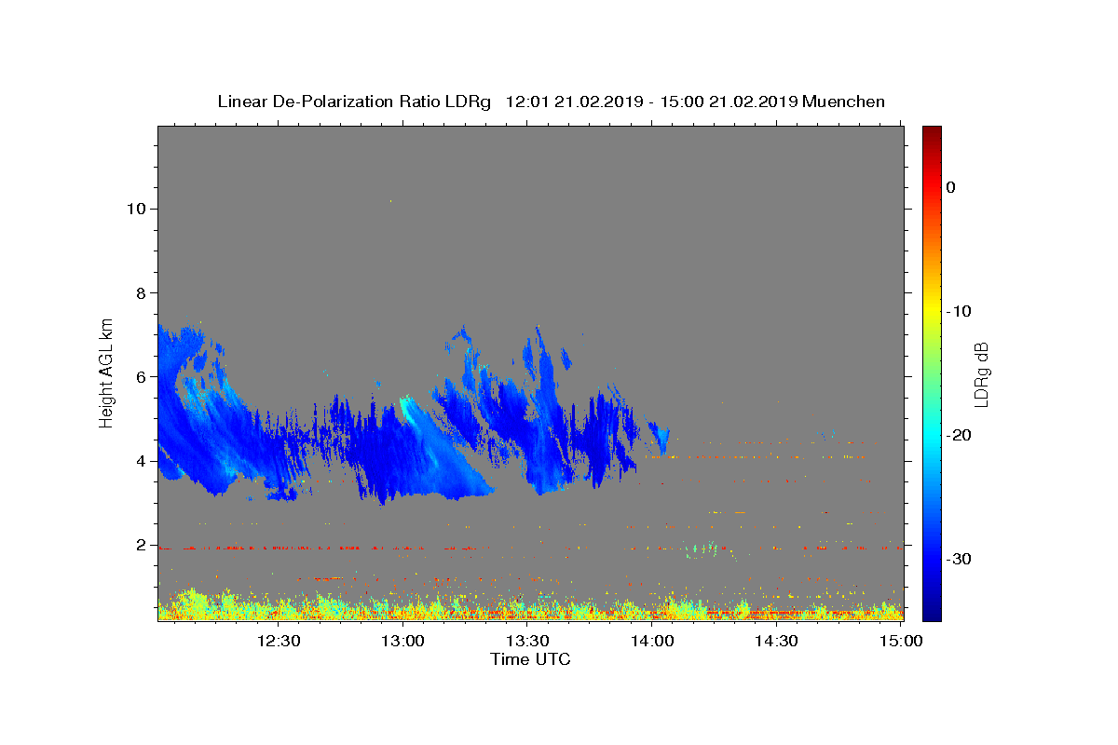This screenshot has height=745, width=1118.
Task: Click the '13:00' time axis label
Action: [402, 641]
